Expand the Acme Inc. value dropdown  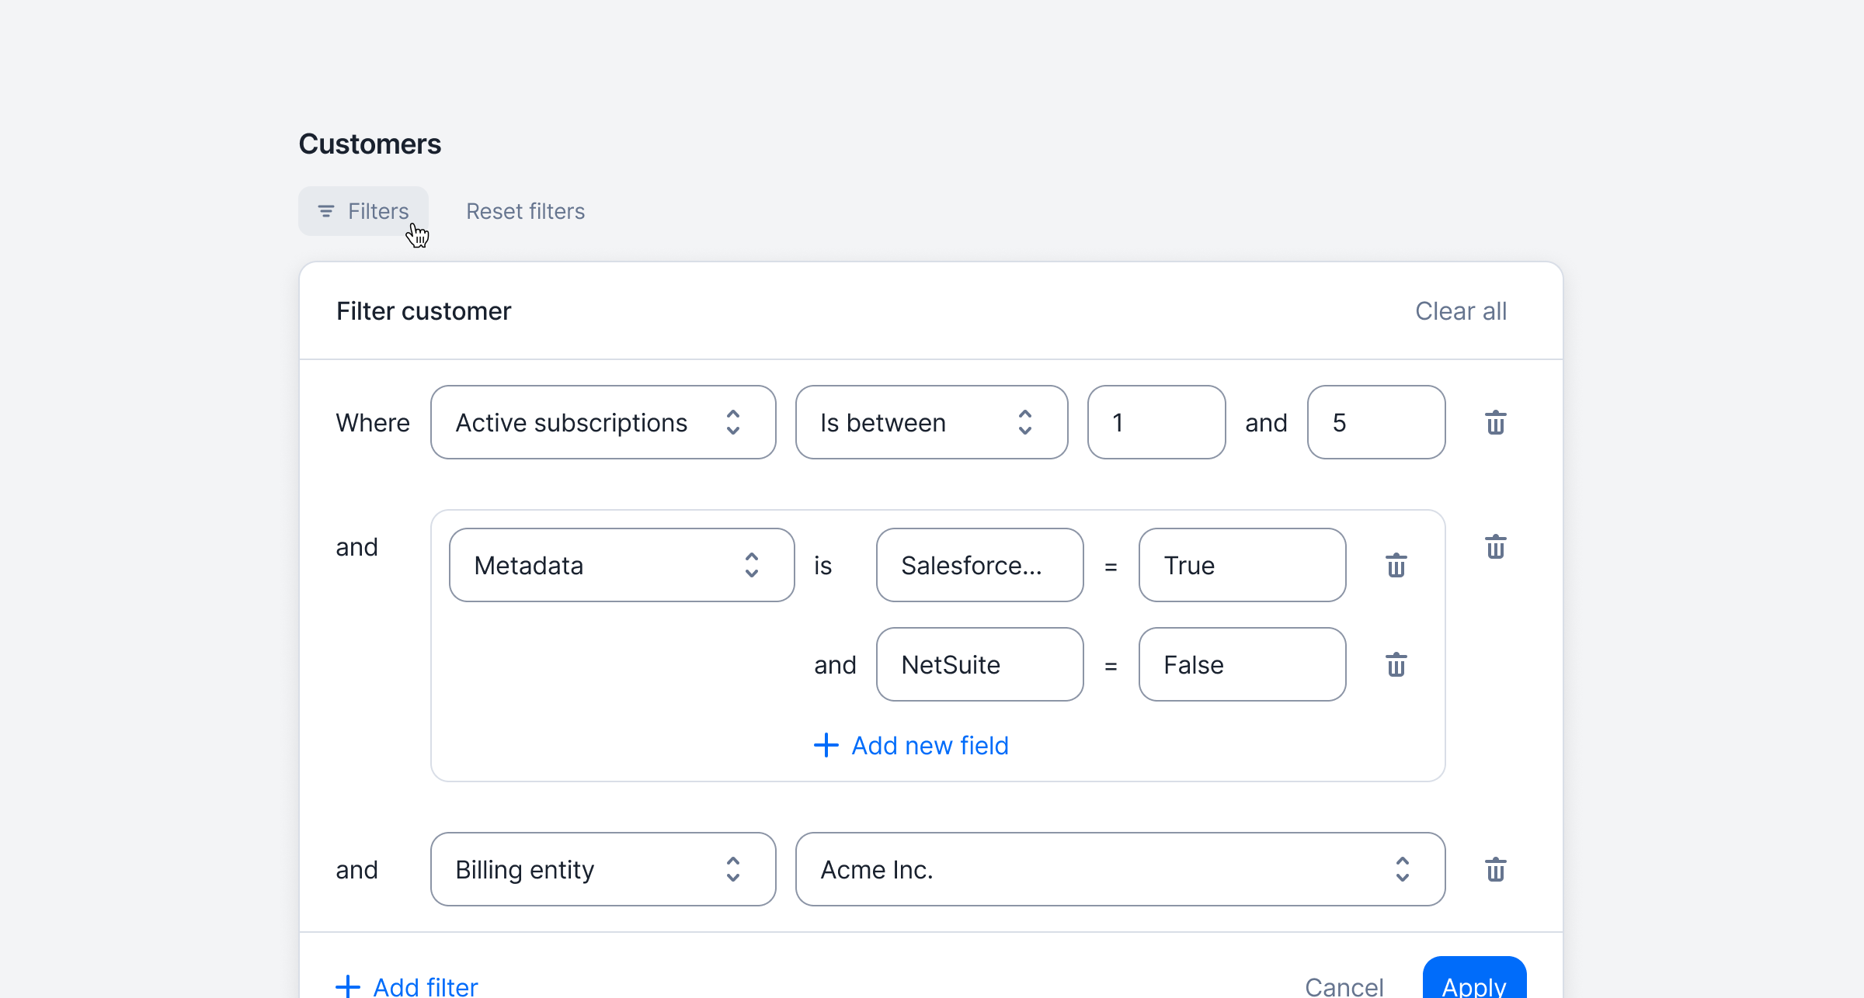point(1119,870)
